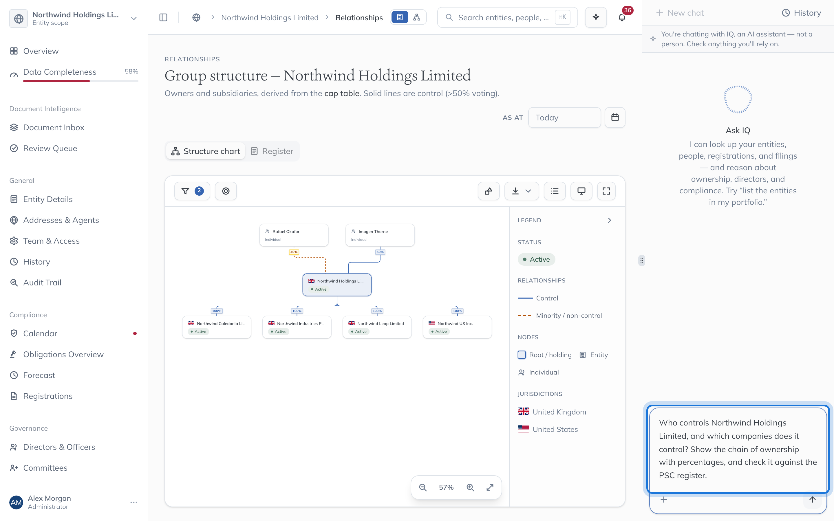Click the 57% zoom level indicator
Screen dimensions: 834x521
coord(446,487)
